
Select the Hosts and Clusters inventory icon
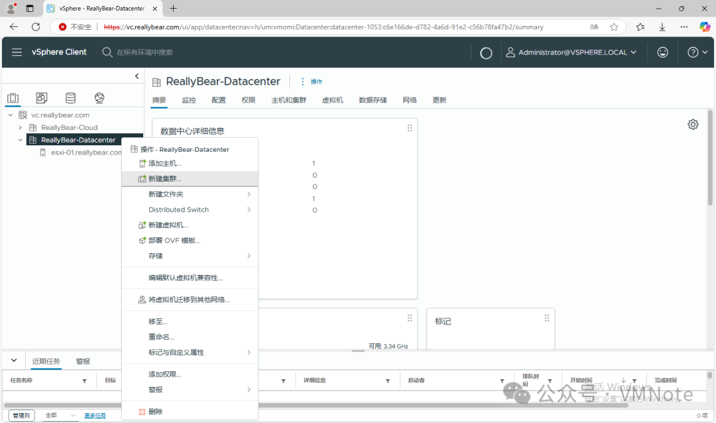point(13,97)
